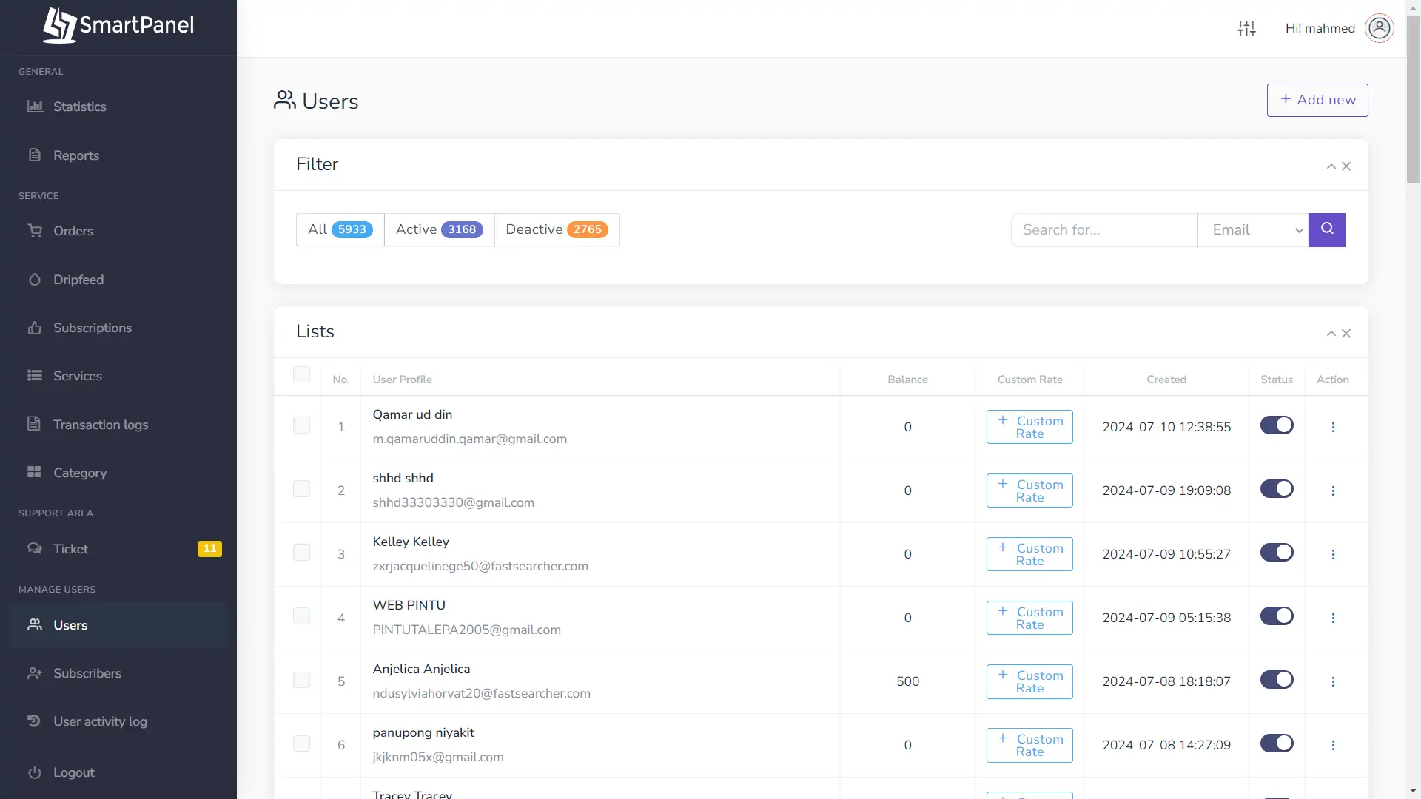
Task: Collapse the Filter panel chevron
Action: click(1331, 166)
